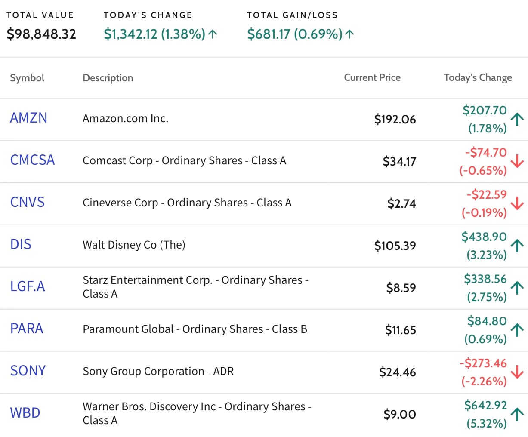This screenshot has width=528, height=437.
Task: Click the $24.46 current price
Action: (397, 372)
